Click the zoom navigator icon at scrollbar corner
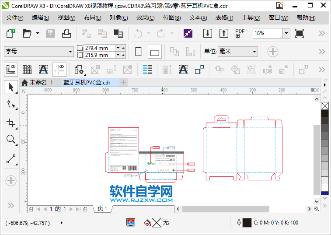Viewport: 331px width, 235px height. pyautogui.click(x=317, y=209)
